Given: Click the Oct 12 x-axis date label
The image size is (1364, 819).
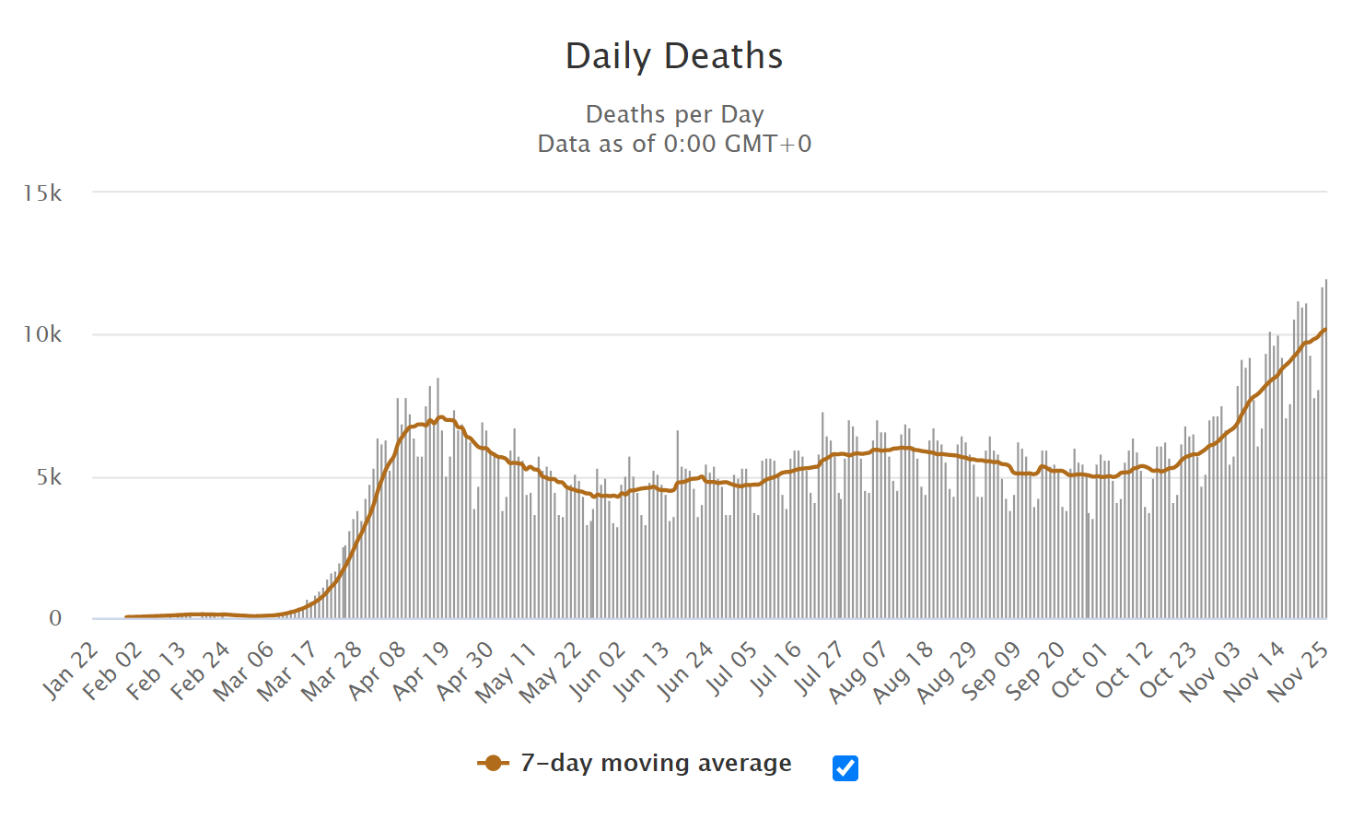Looking at the screenshot, I should [x=1125, y=671].
